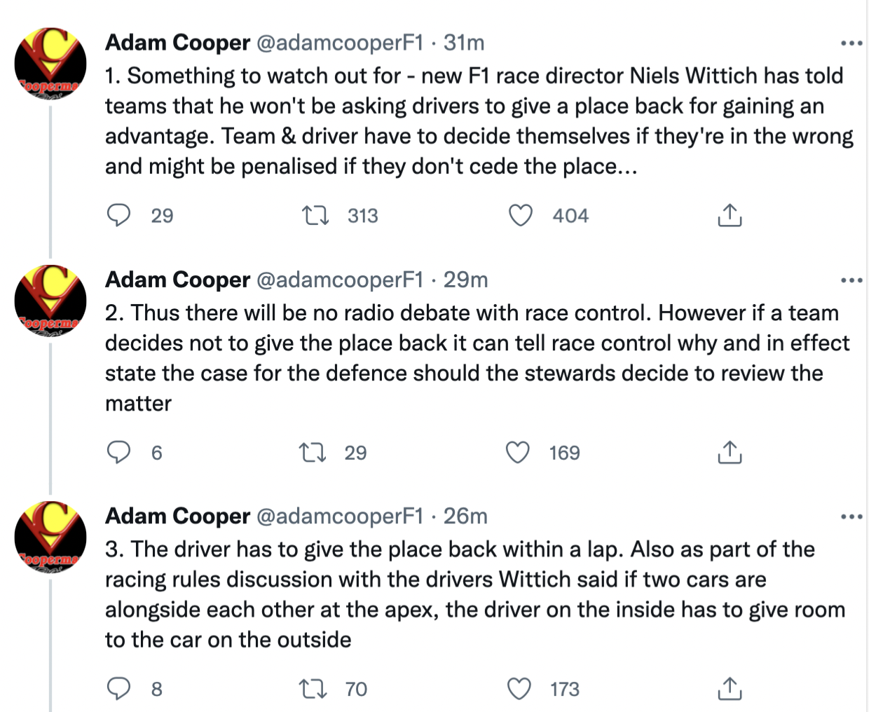Share the first tweet in the thread
Viewport: 869px width, 712px height.
[730, 215]
